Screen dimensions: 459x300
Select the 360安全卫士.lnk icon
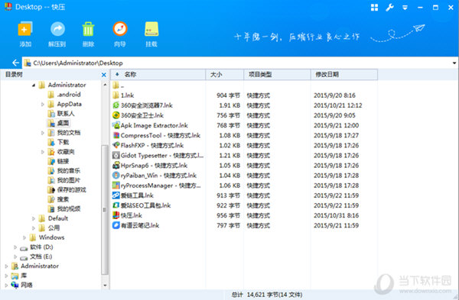[116, 115]
